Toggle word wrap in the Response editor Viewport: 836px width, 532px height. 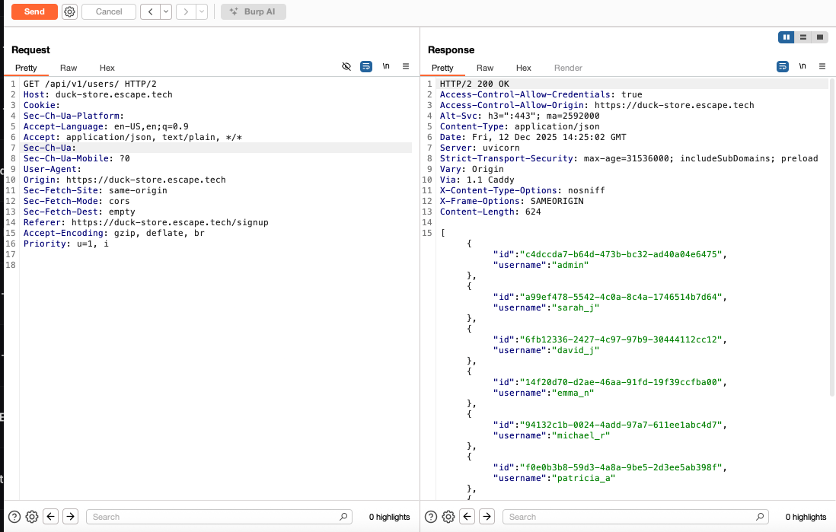(782, 66)
